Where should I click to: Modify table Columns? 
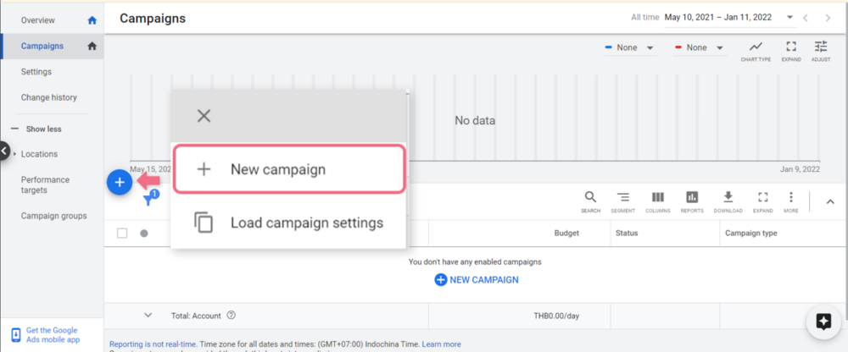click(x=658, y=202)
